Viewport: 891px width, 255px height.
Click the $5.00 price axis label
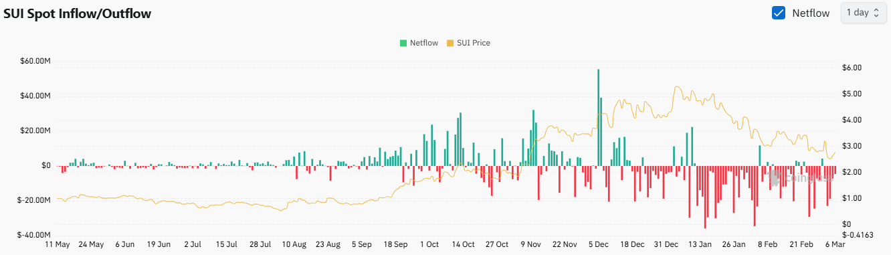click(x=852, y=94)
